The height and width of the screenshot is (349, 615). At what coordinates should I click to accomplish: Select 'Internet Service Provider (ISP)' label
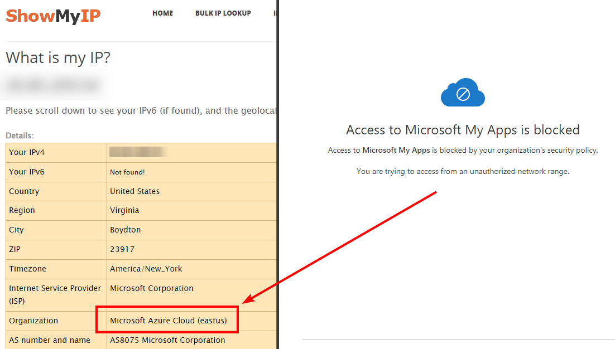(x=55, y=294)
